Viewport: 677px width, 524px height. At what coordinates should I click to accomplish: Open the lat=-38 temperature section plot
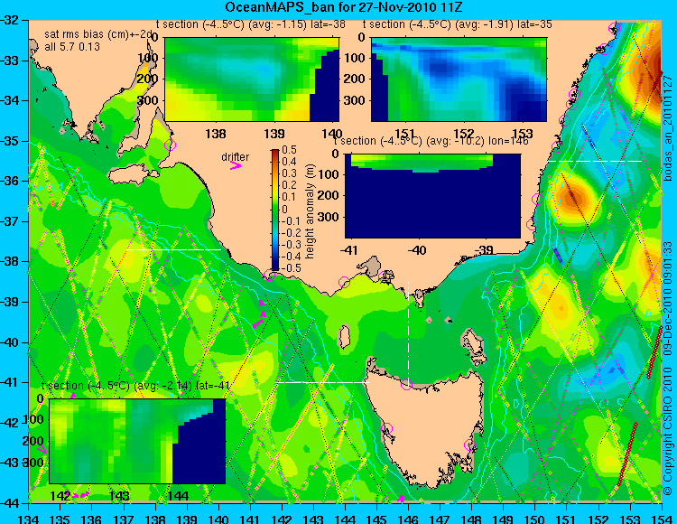coord(252,80)
